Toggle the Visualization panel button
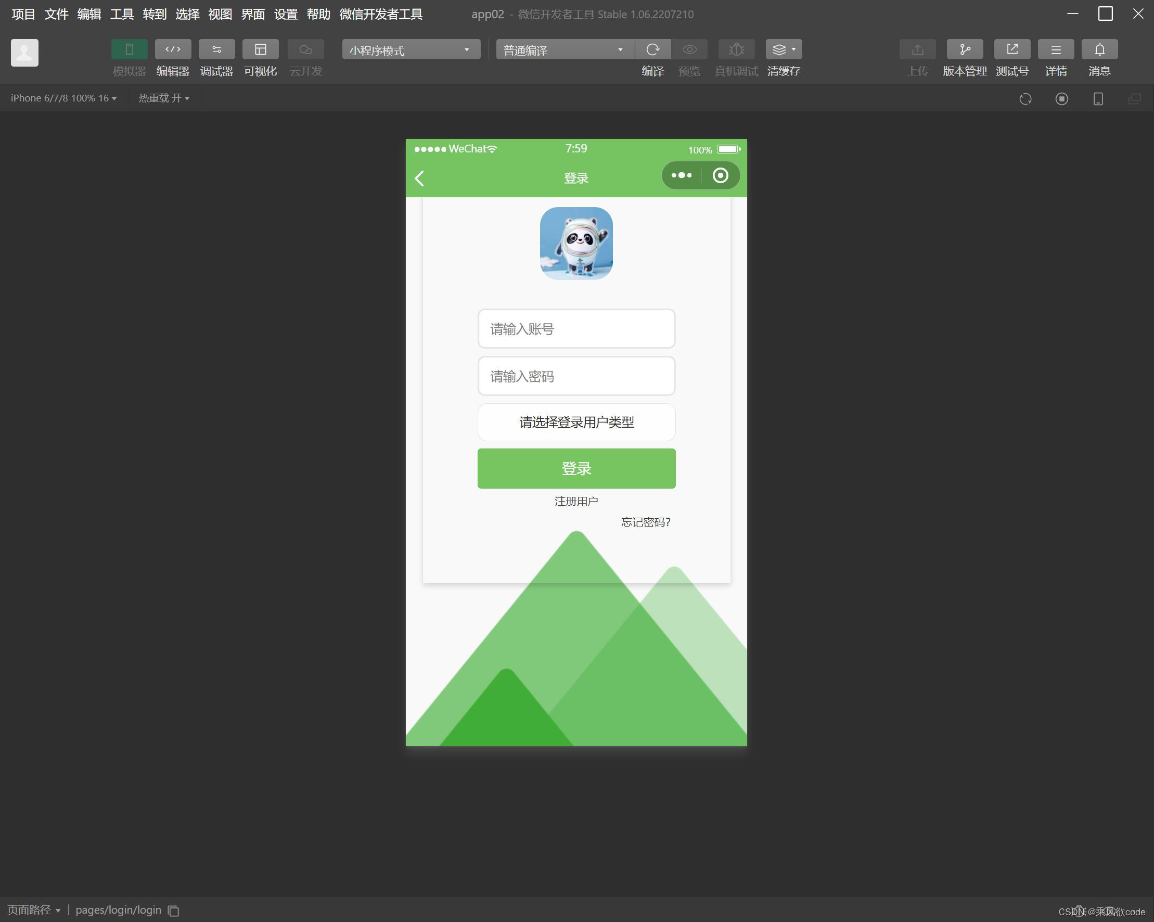The image size is (1154, 922). coord(260,49)
